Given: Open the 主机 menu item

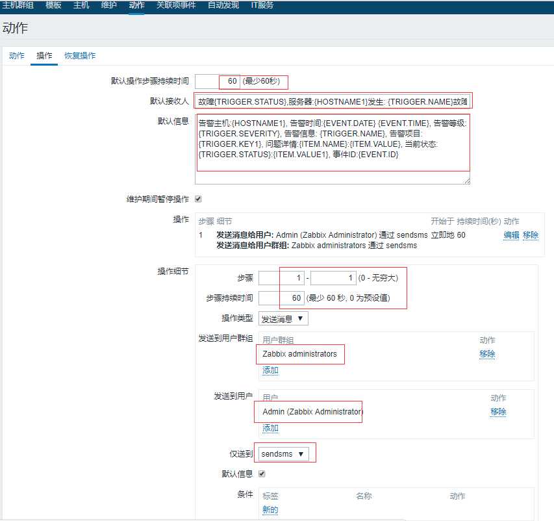Looking at the screenshot, I should [x=81, y=5].
